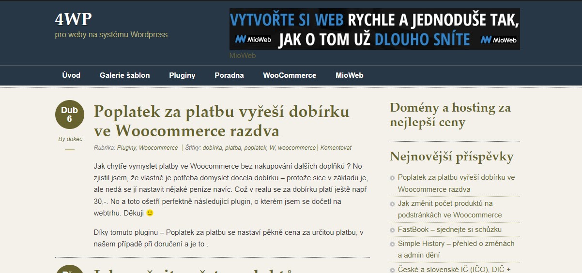The width and height of the screenshot is (582, 273).
Task: Click the 4WP site title
Action: click(x=73, y=19)
